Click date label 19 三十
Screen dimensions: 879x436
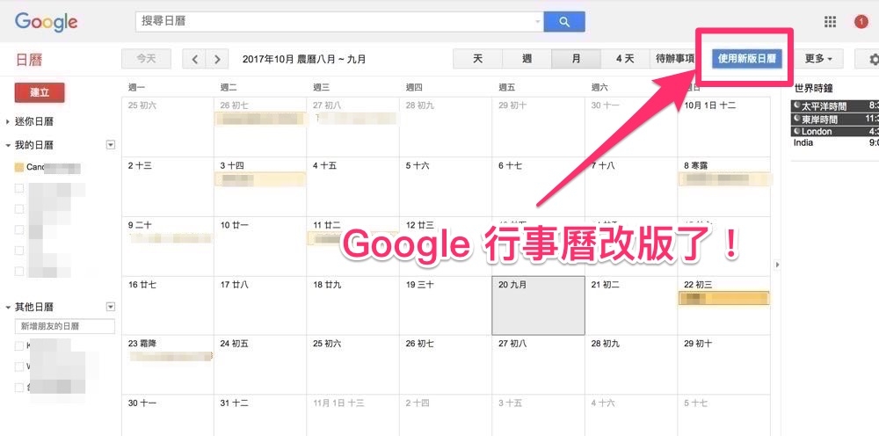[x=420, y=285]
